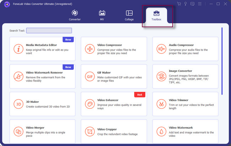Screen dimensions: 231x146
Task: Click the key register icon
Action: click(x=185, y=4)
